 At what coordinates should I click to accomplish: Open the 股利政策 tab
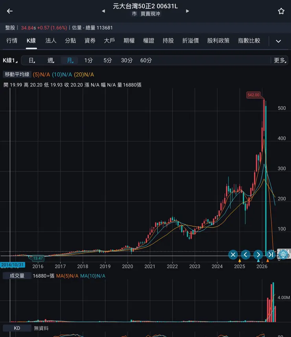pyautogui.click(x=218, y=41)
